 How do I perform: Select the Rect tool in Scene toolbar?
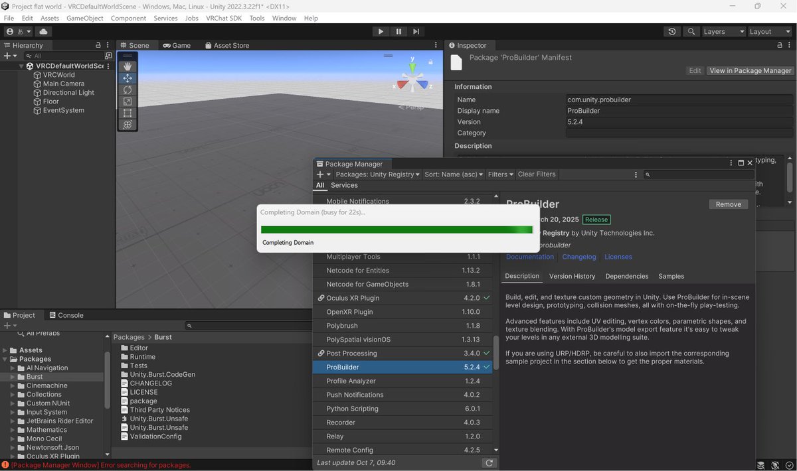click(x=128, y=113)
